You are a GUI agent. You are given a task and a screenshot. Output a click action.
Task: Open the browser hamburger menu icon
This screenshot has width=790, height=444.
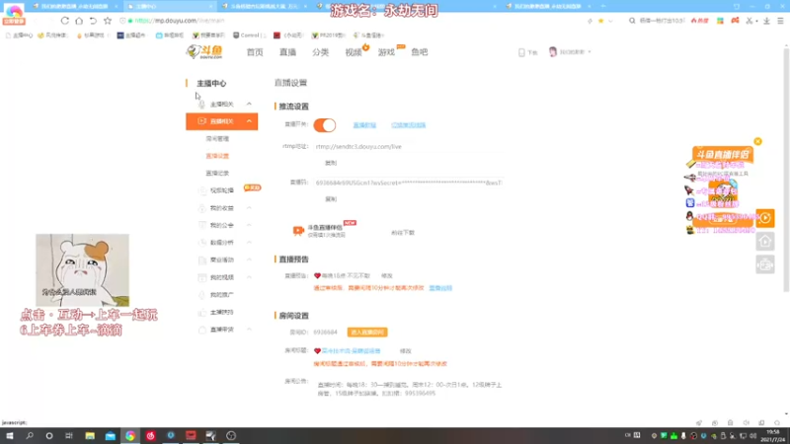coord(780,21)
